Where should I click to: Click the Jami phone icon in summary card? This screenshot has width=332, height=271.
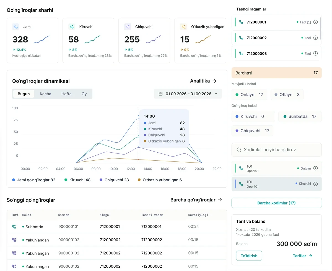(x=15, y=27)
